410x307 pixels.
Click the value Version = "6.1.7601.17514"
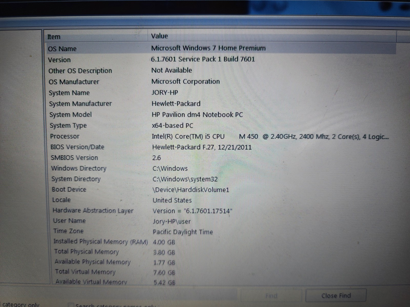click(x=193, y=211)
